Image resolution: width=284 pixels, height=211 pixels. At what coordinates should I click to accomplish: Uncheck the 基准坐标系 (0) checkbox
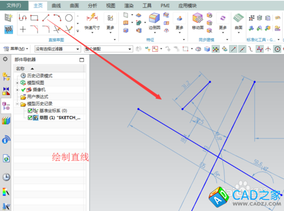click(x=30, y=111)
